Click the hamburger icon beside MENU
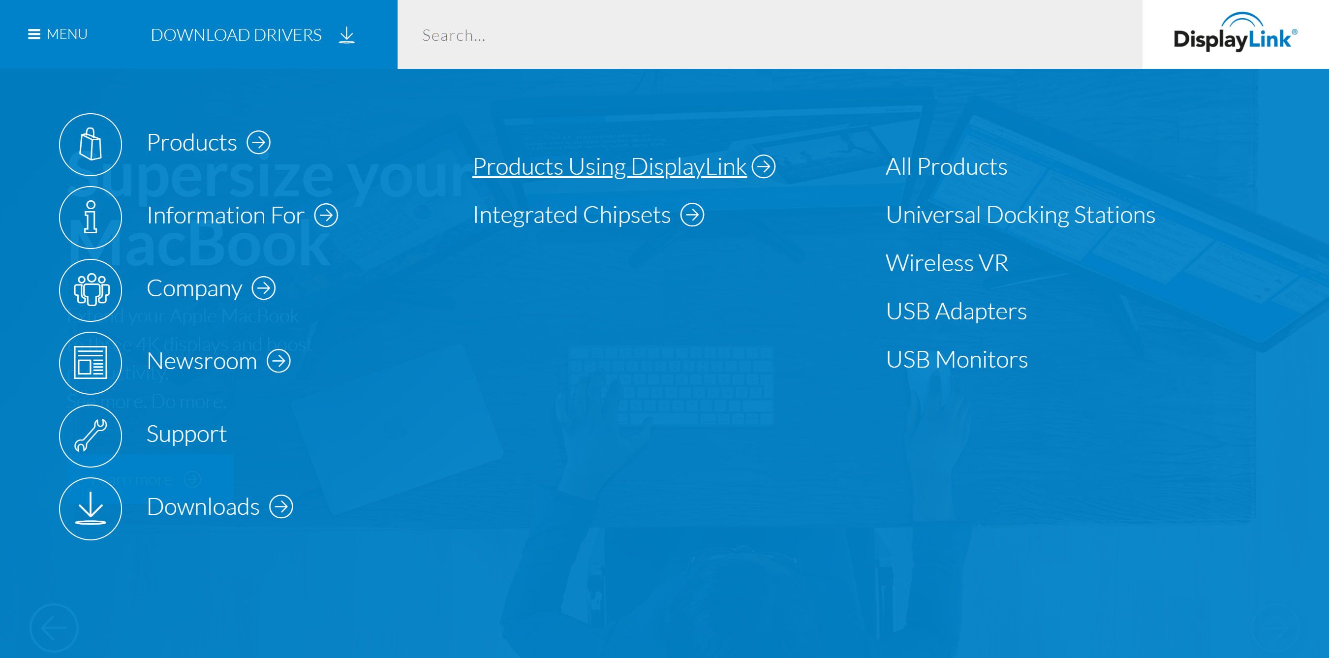This screenshot has width=1329, height=658. (34, 34)
